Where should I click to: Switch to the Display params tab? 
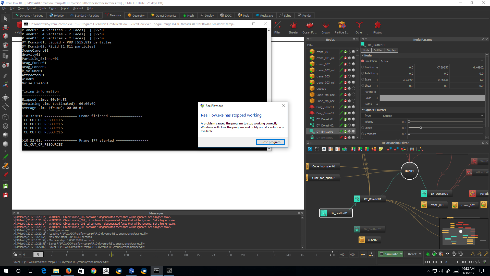(391, 50)
